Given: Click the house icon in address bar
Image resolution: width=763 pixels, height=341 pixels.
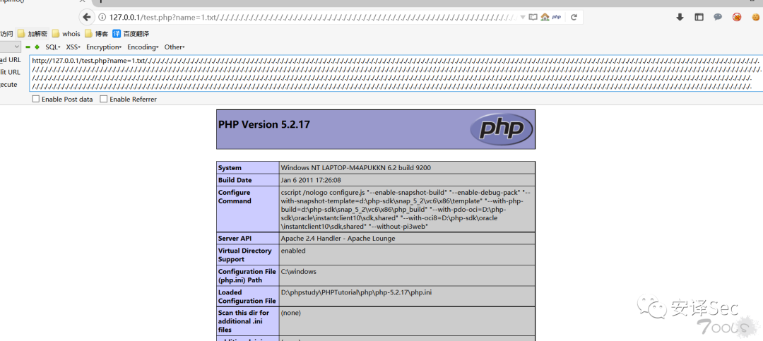Looking at the screenshot, I should [545, 17].
